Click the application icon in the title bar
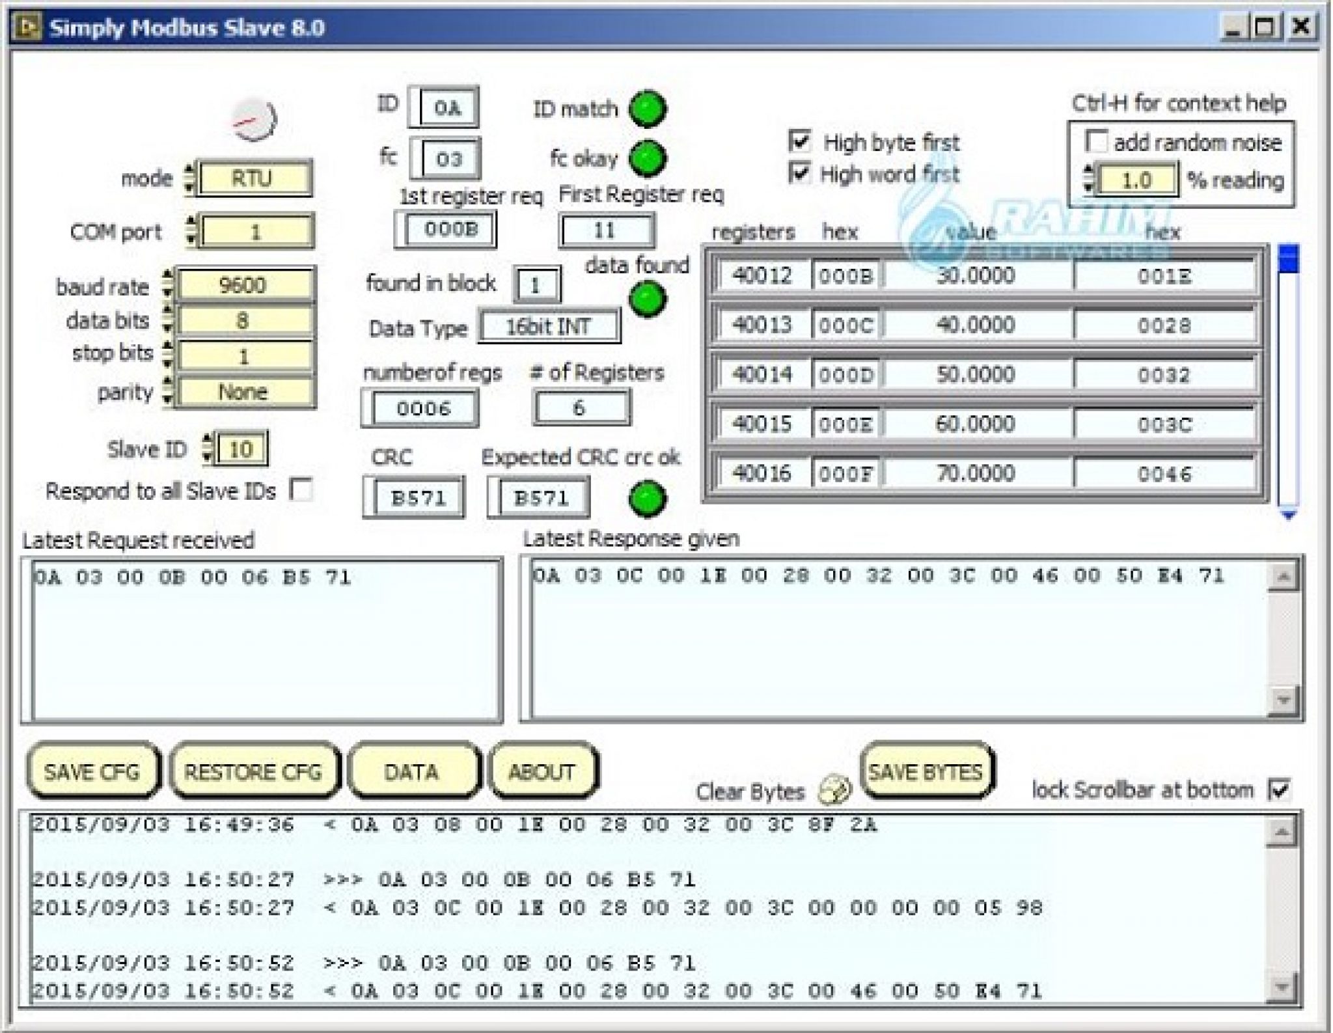 pos(26,27)
